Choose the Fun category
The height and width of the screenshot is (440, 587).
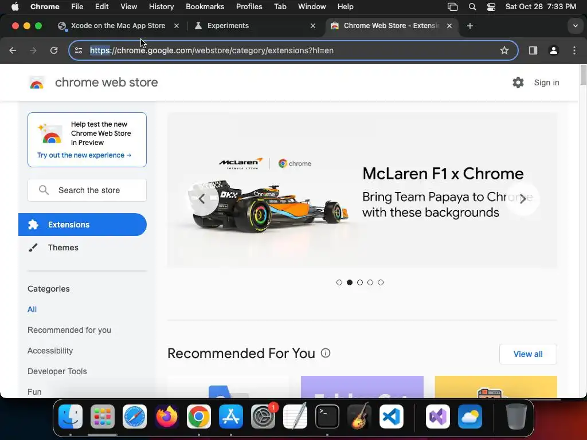34,392
